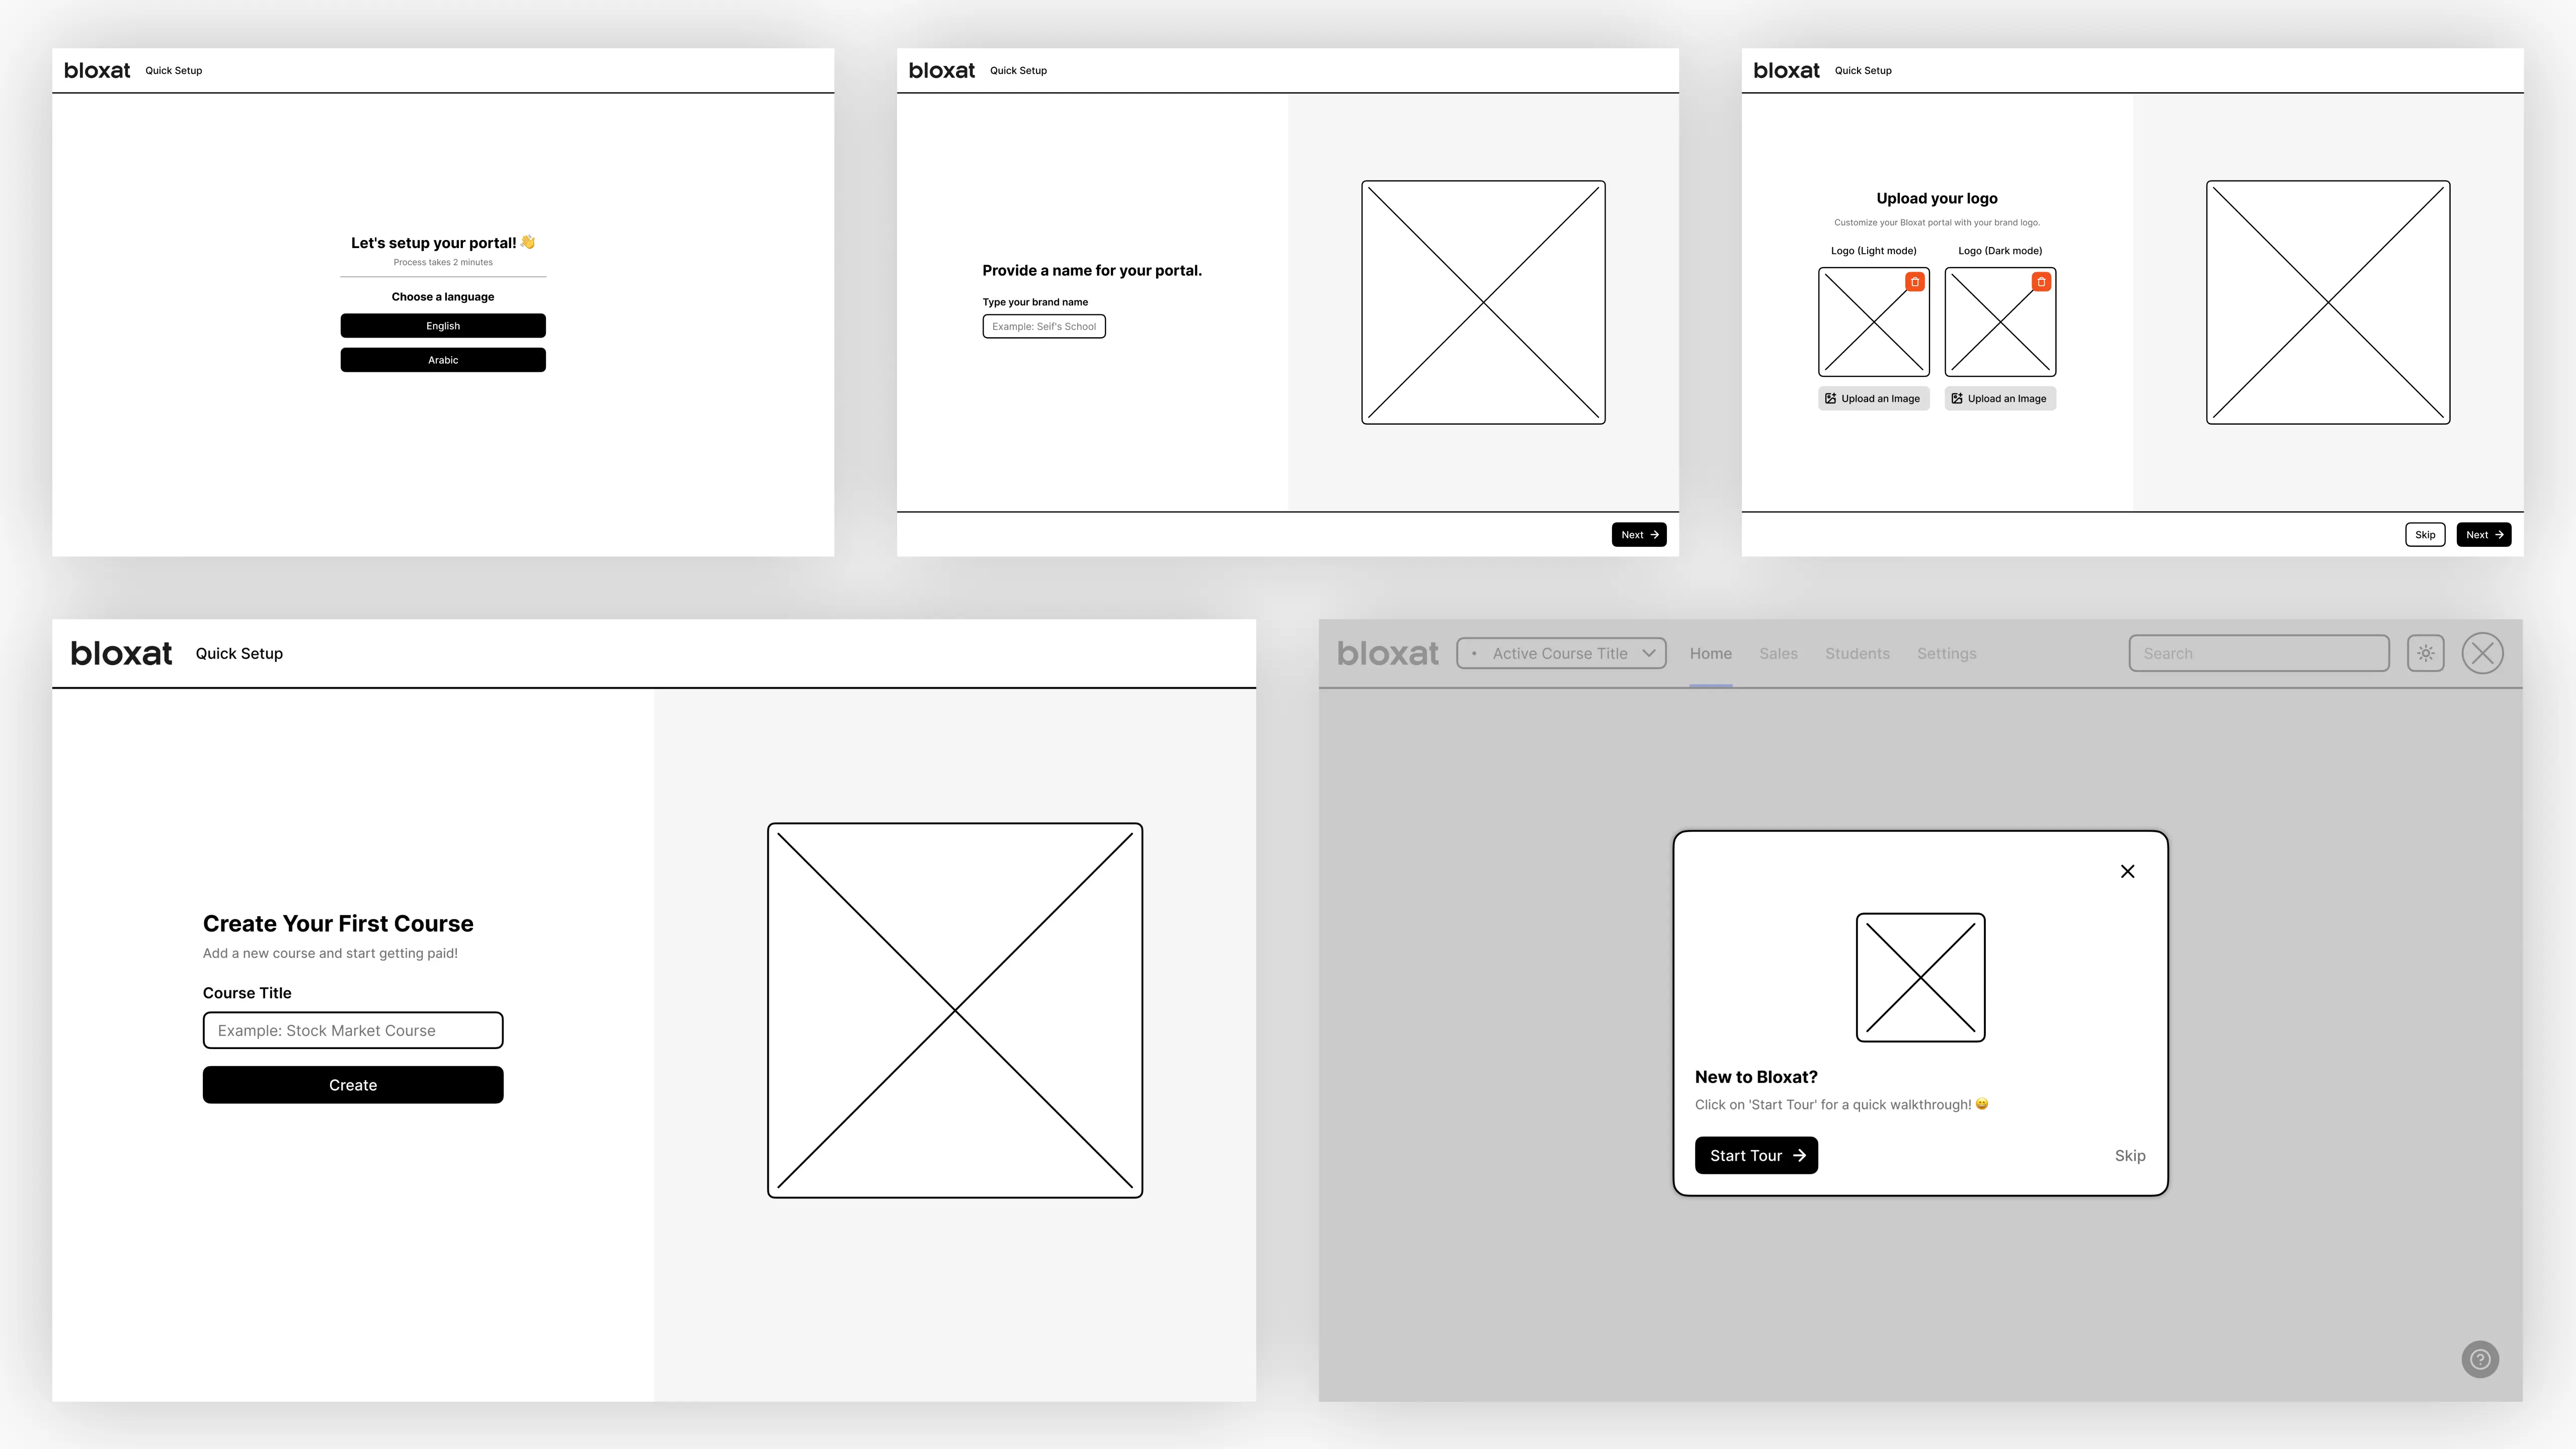The image size is (2576, 1449).
Task: Expand the Active Course Title dropdown
Action: tap(1561, 653)
